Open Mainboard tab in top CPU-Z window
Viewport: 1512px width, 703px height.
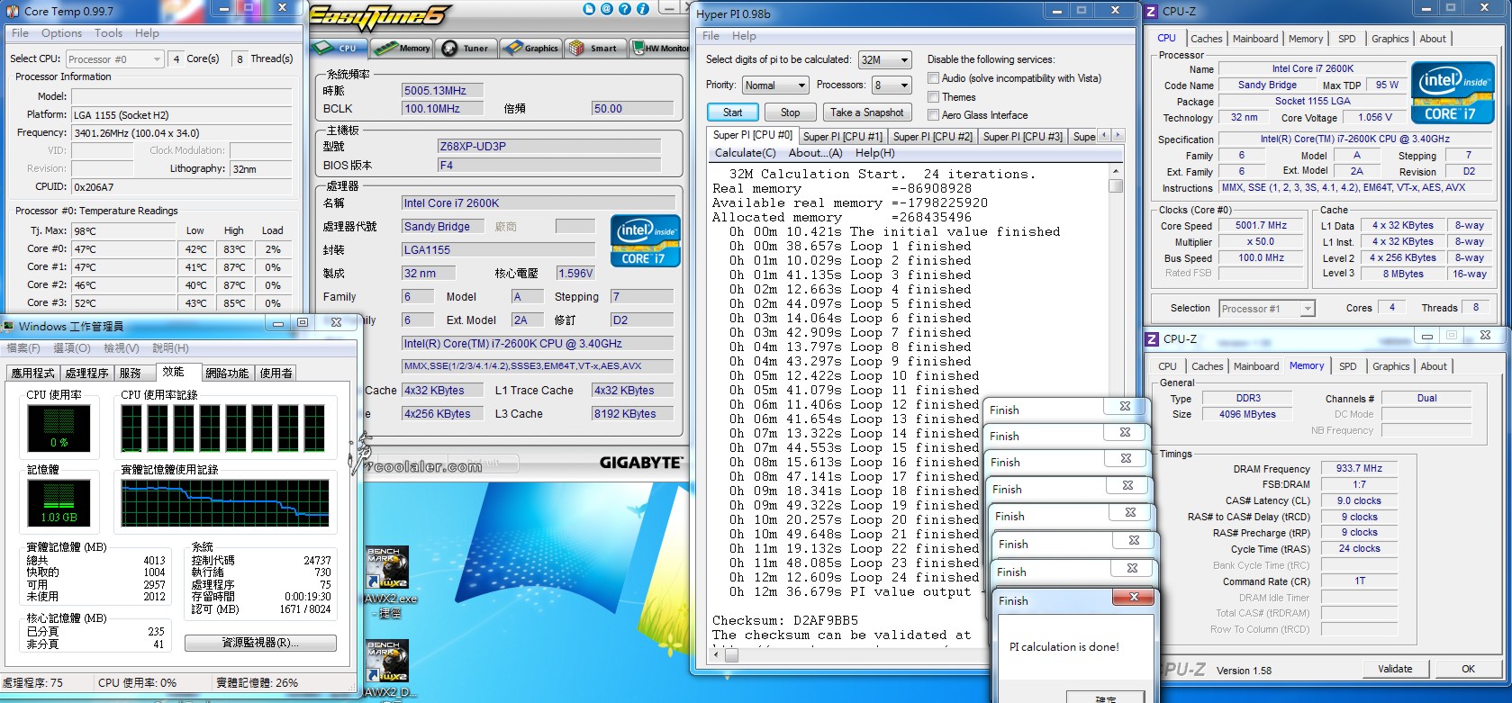1254,39
